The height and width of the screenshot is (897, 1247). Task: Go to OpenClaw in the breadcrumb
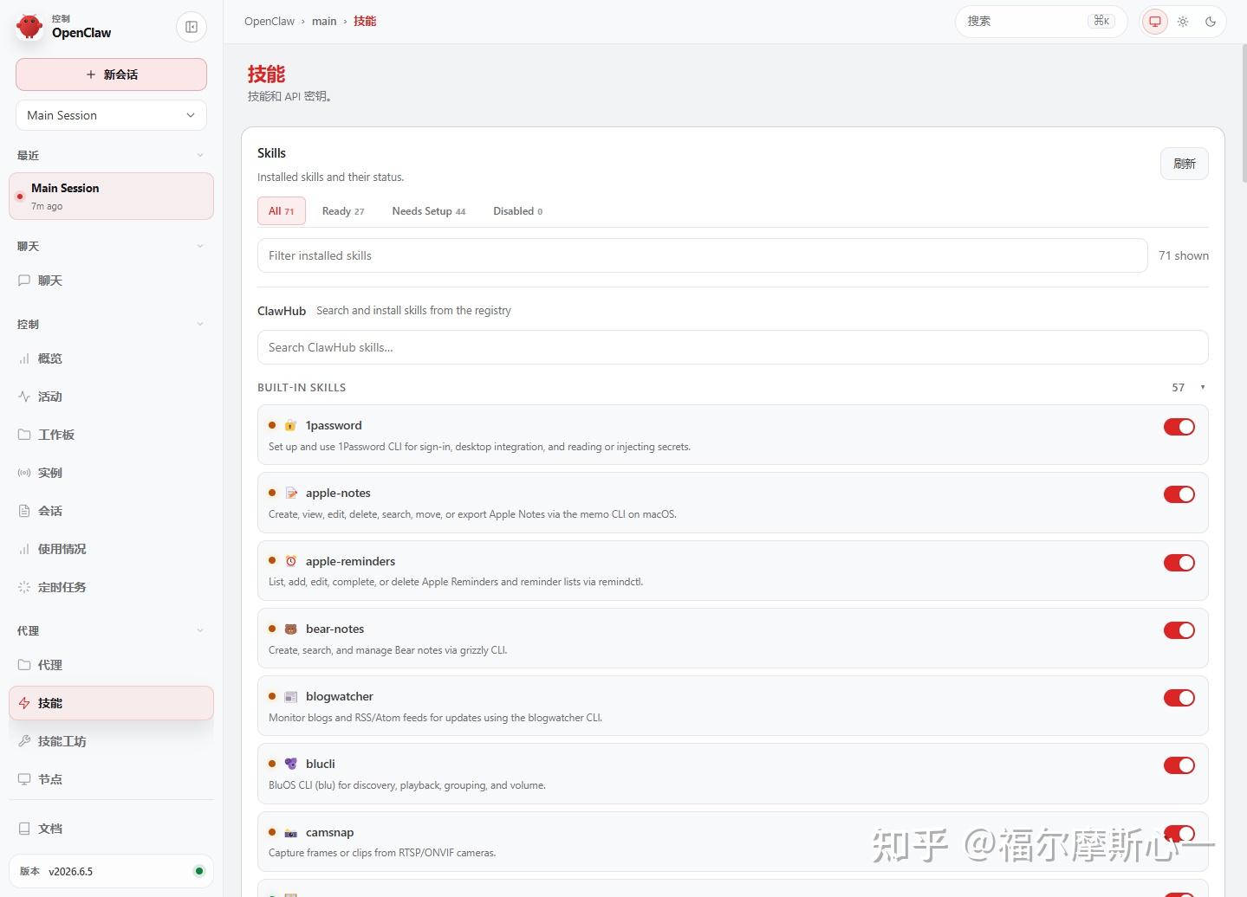click(x=270, y=21)
